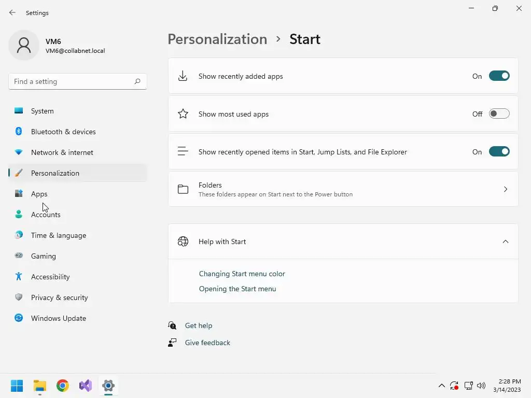
Task: Go to Gaming category label
Action: [x=44, y=256]
